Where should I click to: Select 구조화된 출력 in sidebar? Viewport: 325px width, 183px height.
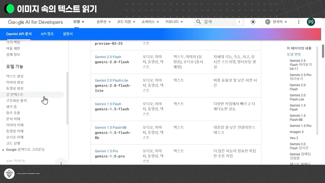(x=16, y=101)
